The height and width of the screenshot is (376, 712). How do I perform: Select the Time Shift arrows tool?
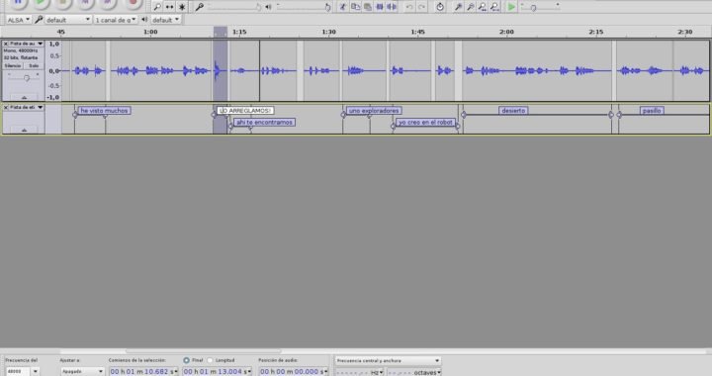[169, 7]
